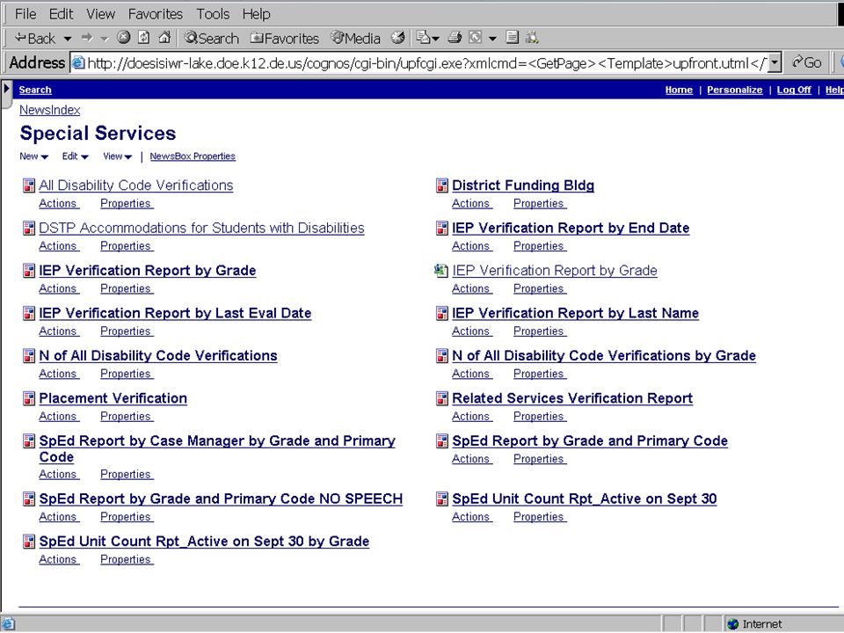Image resolution: width=844 pixels, height=633 pixels.
Task: Click the Home page icon in toolbar
Action: point(164,37)
